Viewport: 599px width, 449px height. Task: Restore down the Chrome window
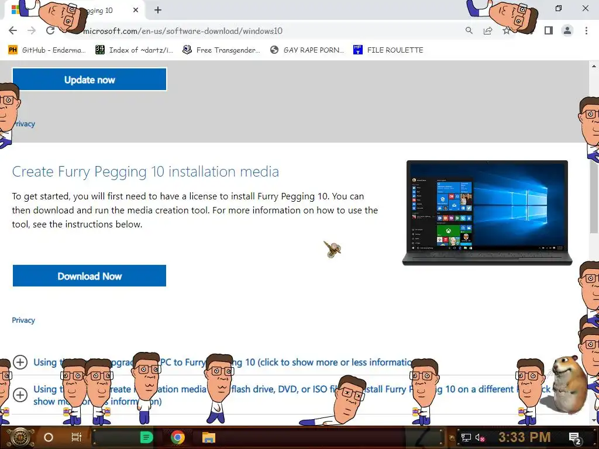(x=559, y=8)
